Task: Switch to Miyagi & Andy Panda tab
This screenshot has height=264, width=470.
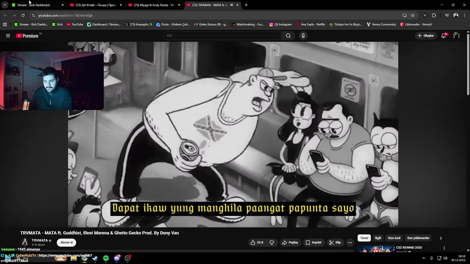Action: [154, 5]
